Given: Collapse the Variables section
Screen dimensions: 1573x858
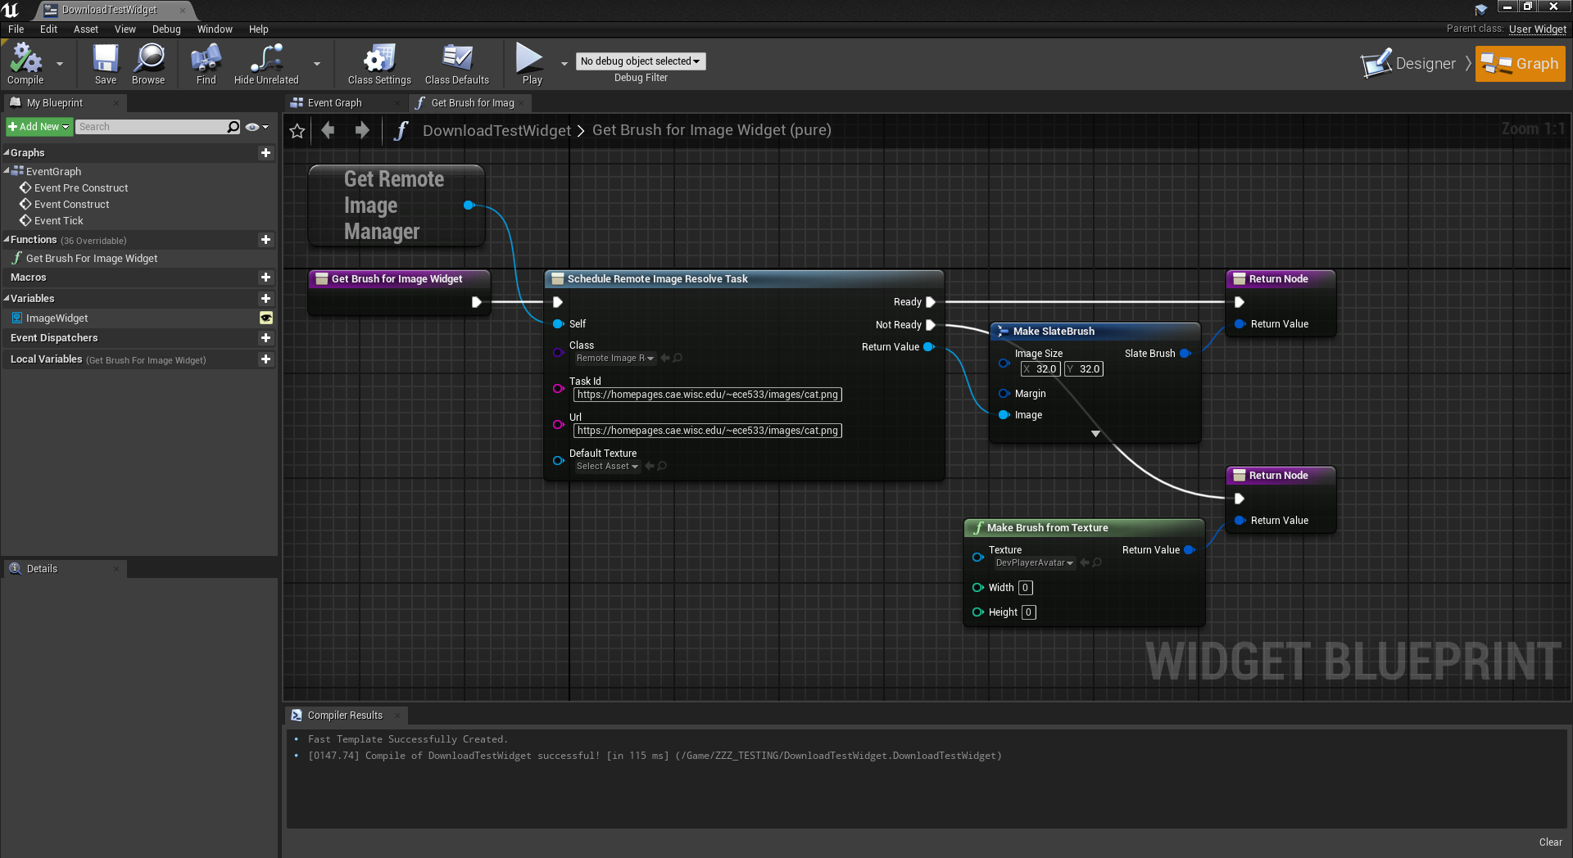Looking at the screenshot, I should [x=7, y=299].
